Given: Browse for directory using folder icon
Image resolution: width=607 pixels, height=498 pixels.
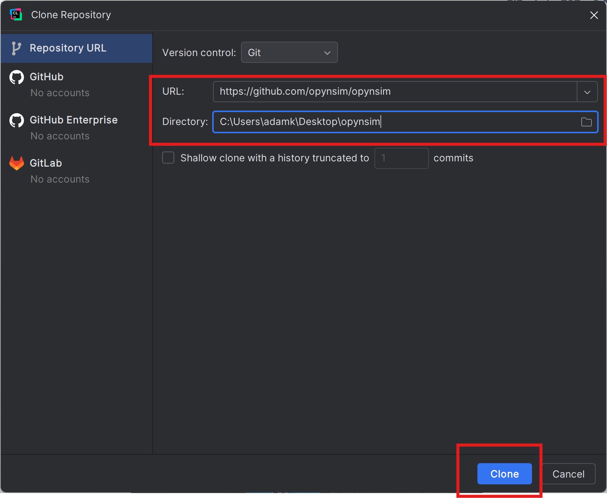Looking at the screenshot, I should [x=586, y=122].
